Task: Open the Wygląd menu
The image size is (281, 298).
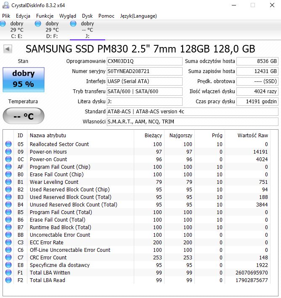Action: click(x=68, y=16)
